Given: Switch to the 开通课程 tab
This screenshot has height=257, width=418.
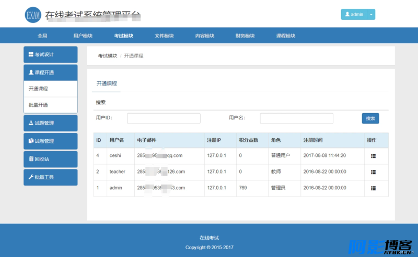Looking at the screenshot, I should click(x=107, y=83).
